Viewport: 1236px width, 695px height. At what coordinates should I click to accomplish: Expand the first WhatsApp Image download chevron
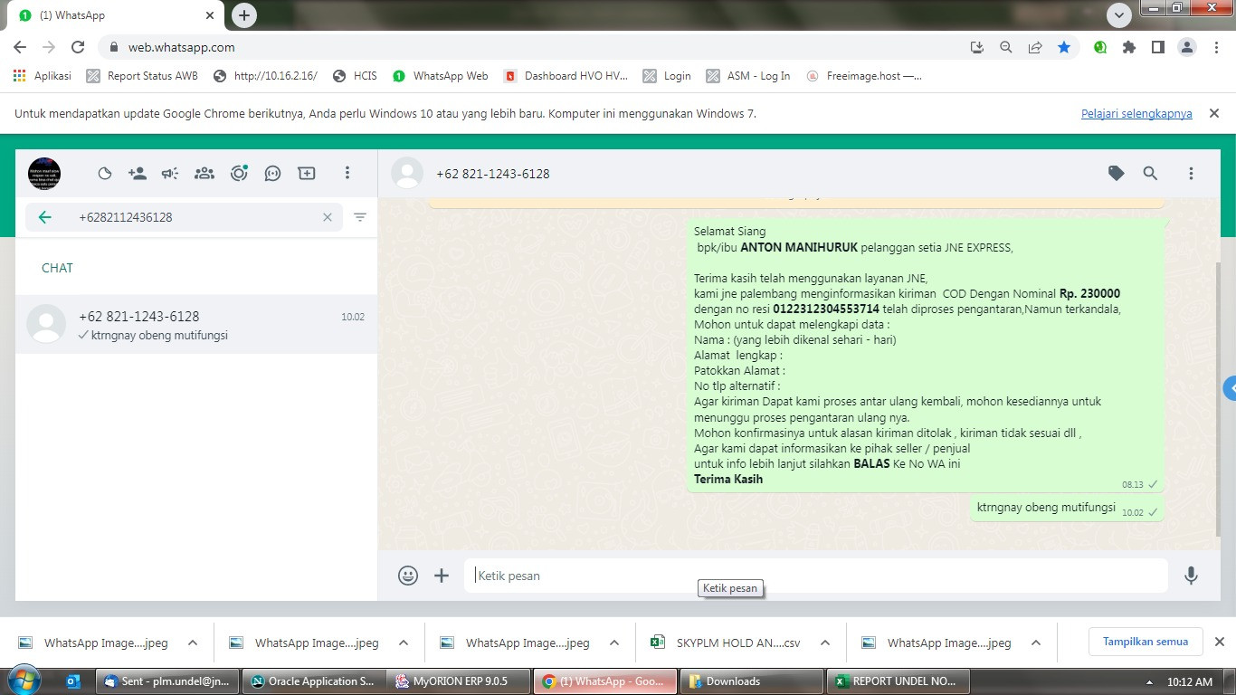(x=192, y=643)
